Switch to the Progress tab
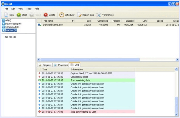Image resolution: width=180 pixels, height=118 pixels. pyautogui.click(x=45, y=65)
